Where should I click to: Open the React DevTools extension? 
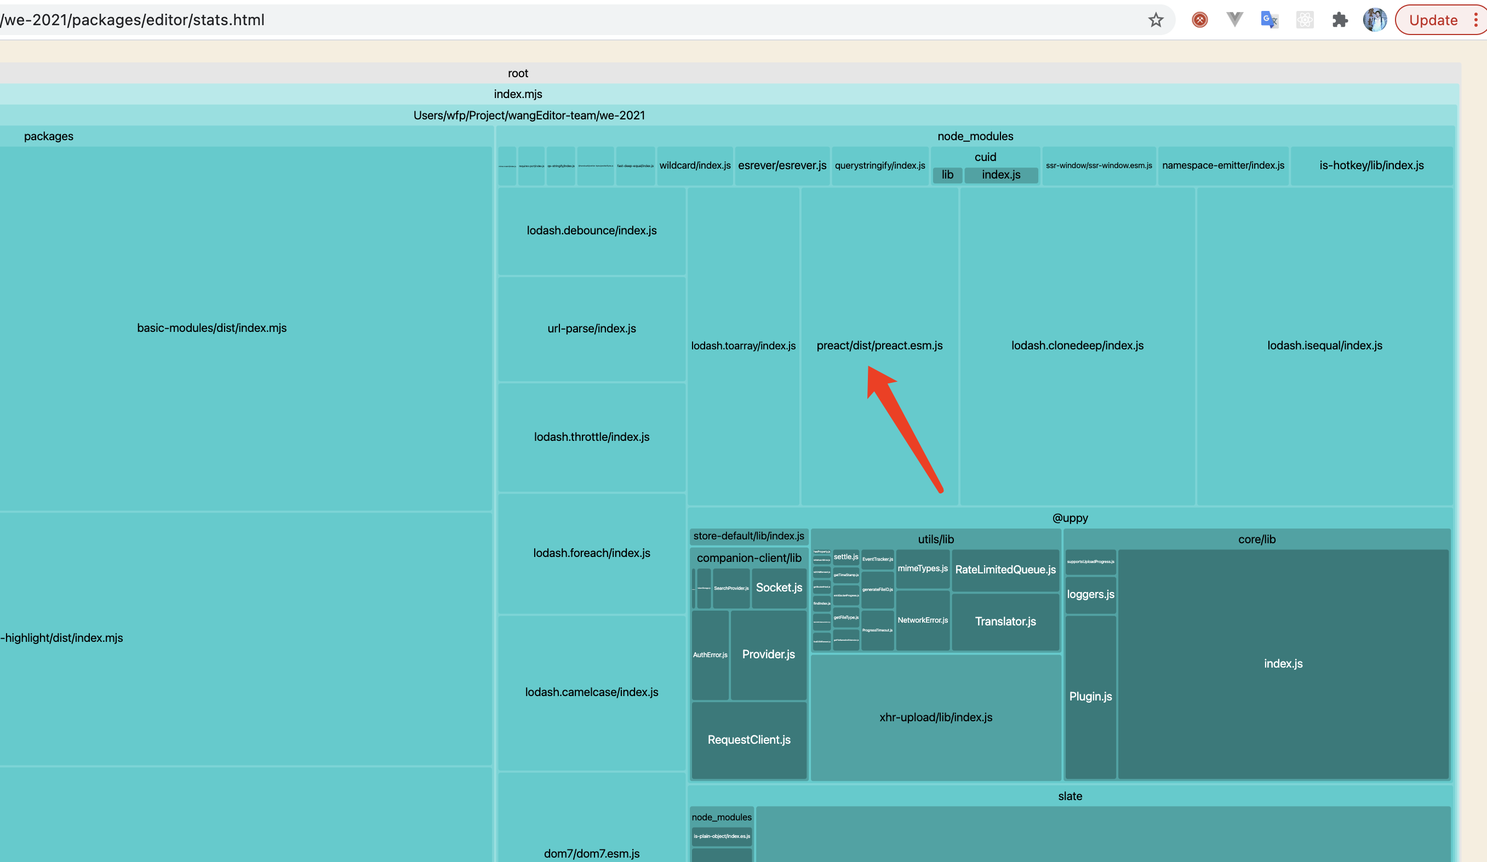(1305, 20)
